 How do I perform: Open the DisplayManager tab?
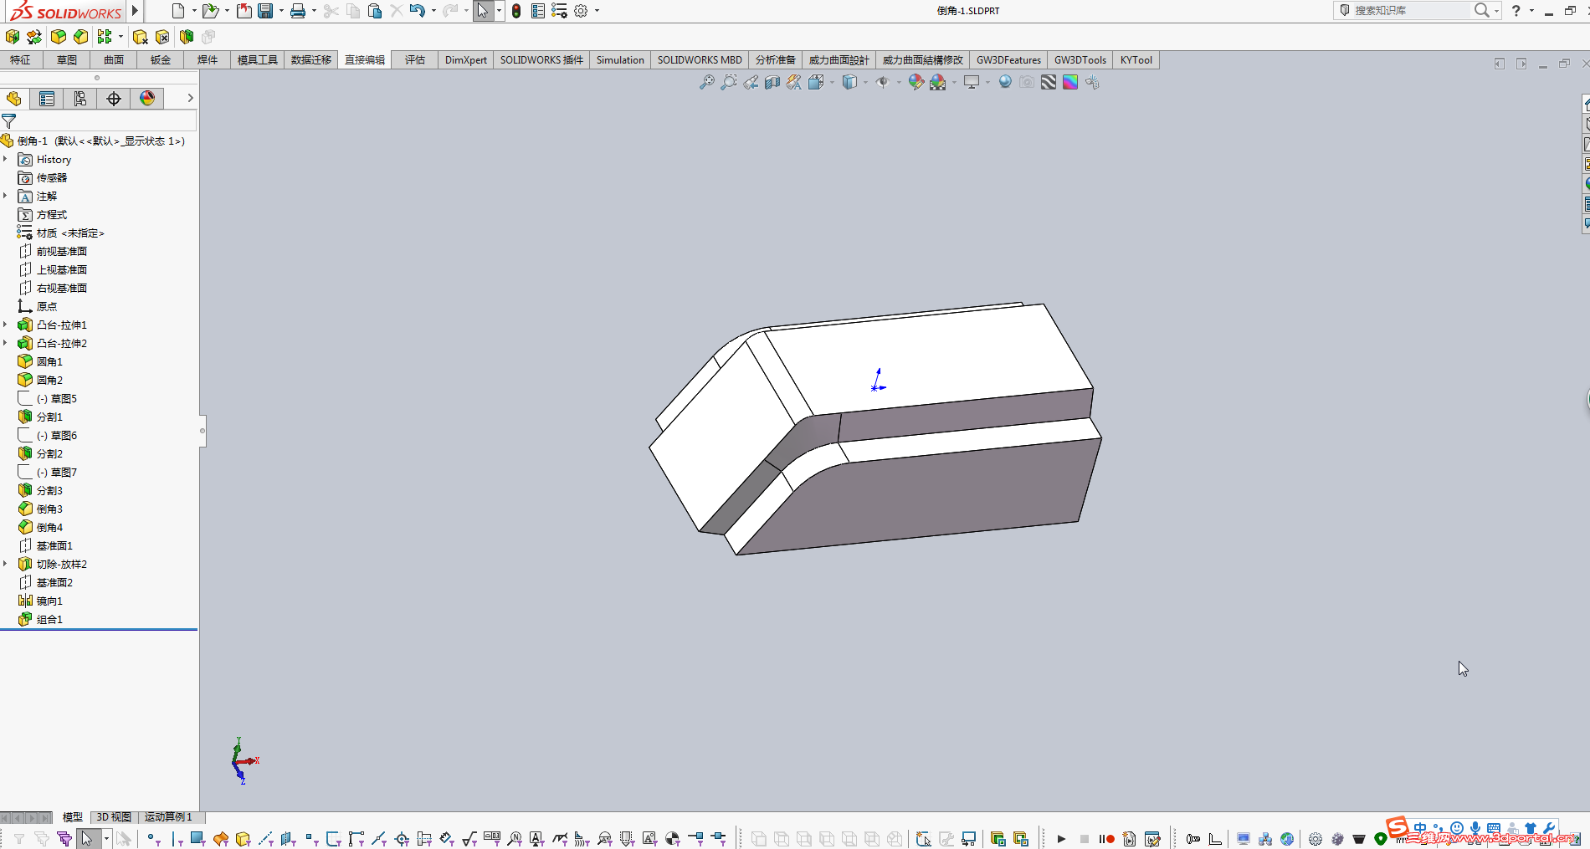click(147, 99)
